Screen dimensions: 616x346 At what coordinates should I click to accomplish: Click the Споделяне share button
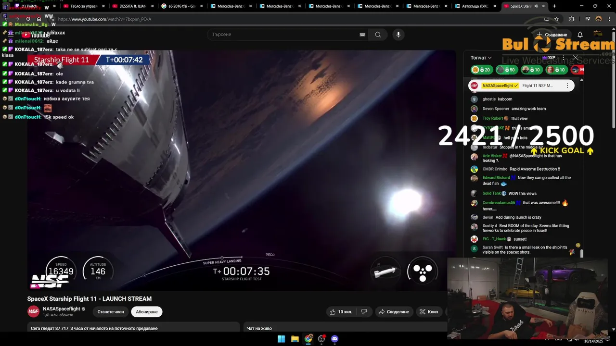point(394,312)
